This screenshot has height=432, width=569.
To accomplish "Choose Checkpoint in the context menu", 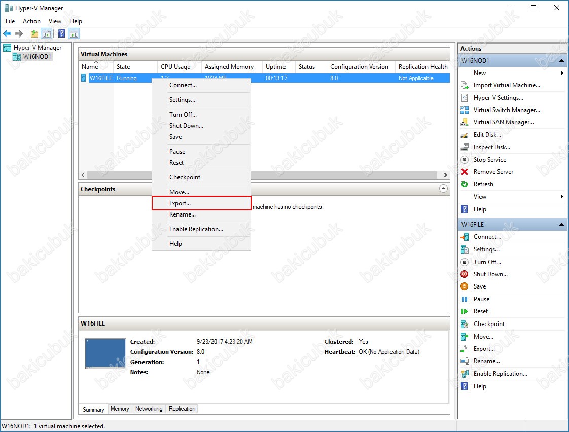I will pos(201,177).
